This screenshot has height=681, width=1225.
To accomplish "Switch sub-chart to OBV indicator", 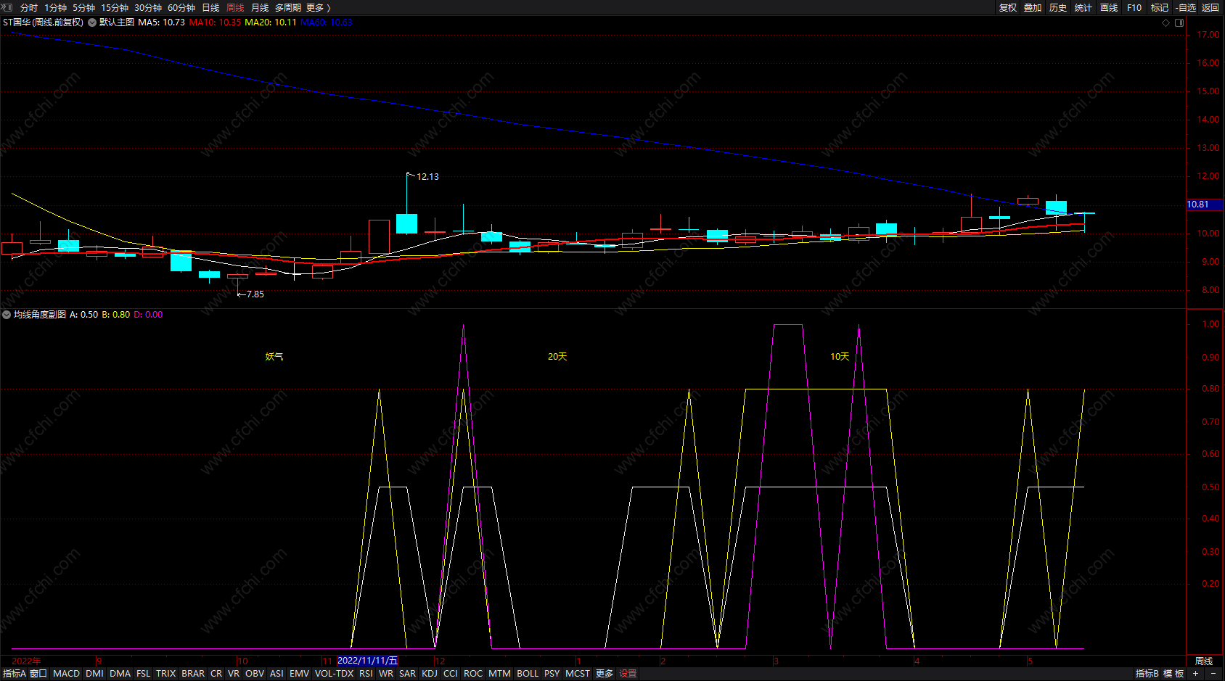I will coord(255,674).
